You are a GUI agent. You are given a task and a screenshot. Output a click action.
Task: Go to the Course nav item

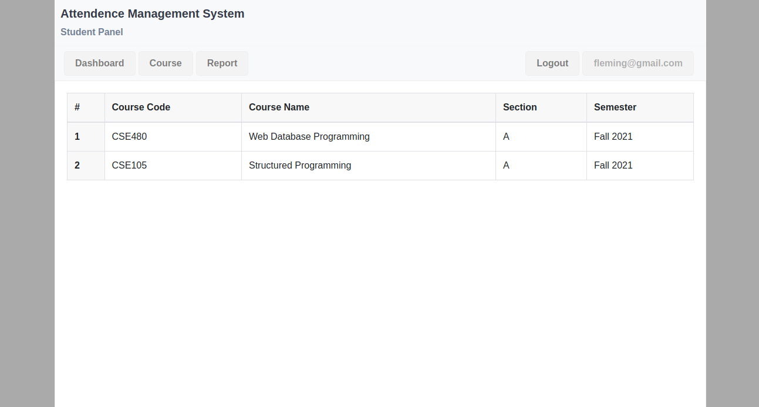(x=166, y=63)
